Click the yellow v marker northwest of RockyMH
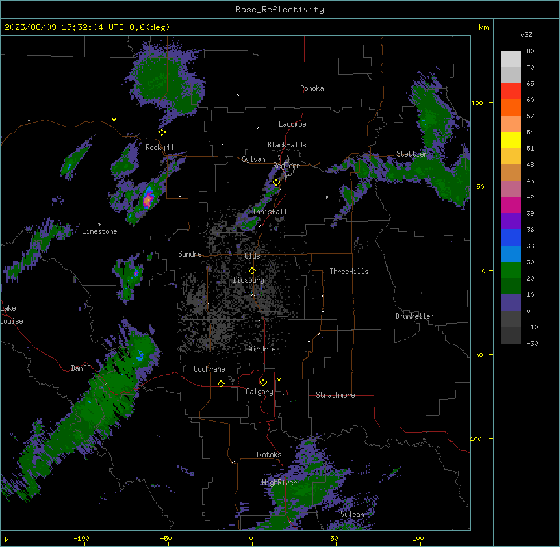 tap(114, 120)
